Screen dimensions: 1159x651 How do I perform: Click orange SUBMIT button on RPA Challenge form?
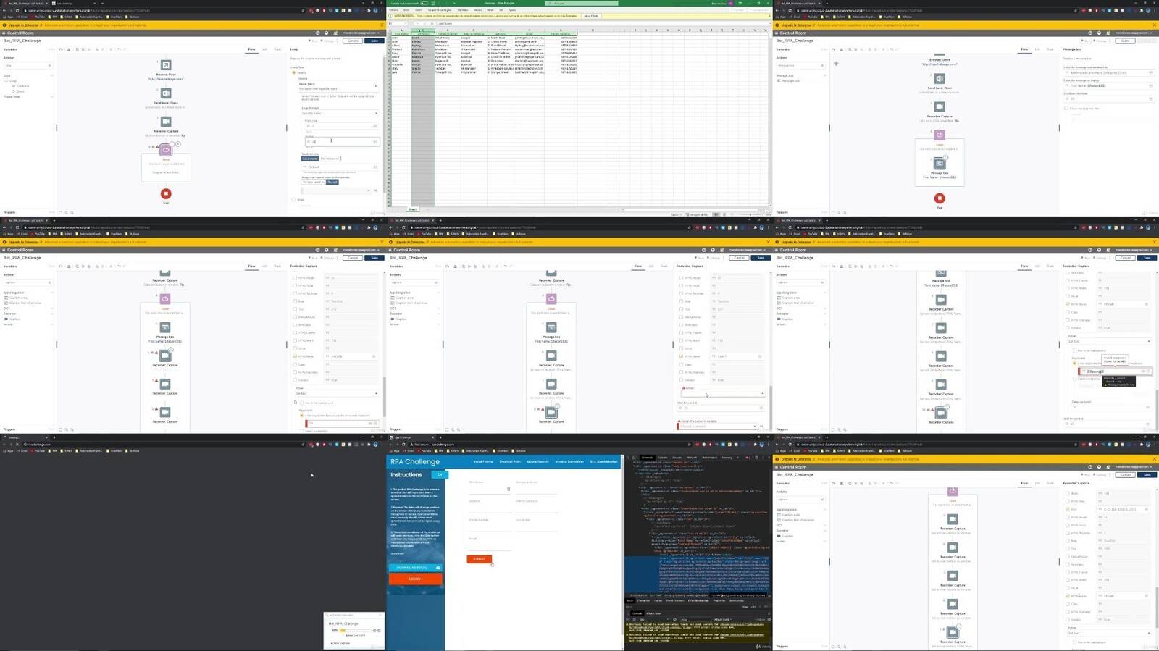click(479, 559)
